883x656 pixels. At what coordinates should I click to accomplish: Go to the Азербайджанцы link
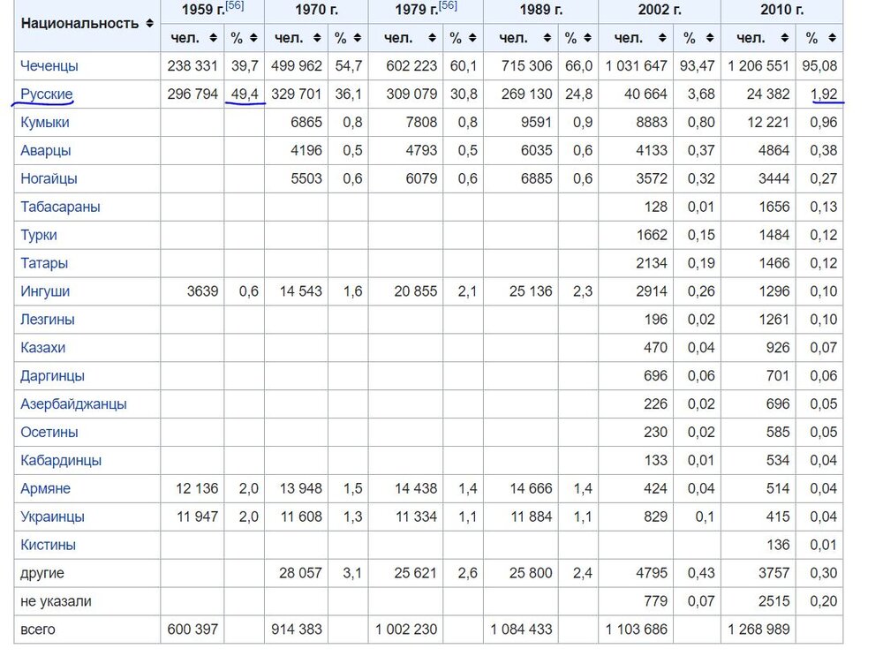tap(73, 403)
